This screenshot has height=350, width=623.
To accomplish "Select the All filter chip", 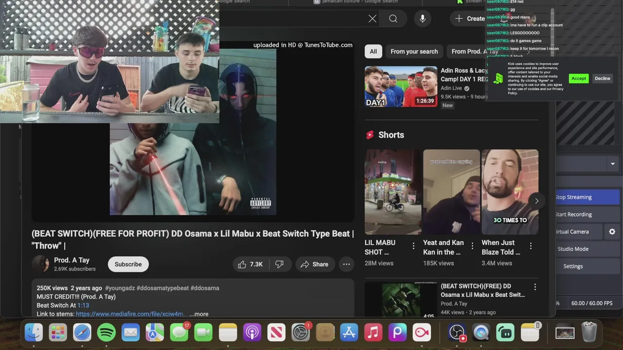I will pyautogui.click(x=373, y=52).
